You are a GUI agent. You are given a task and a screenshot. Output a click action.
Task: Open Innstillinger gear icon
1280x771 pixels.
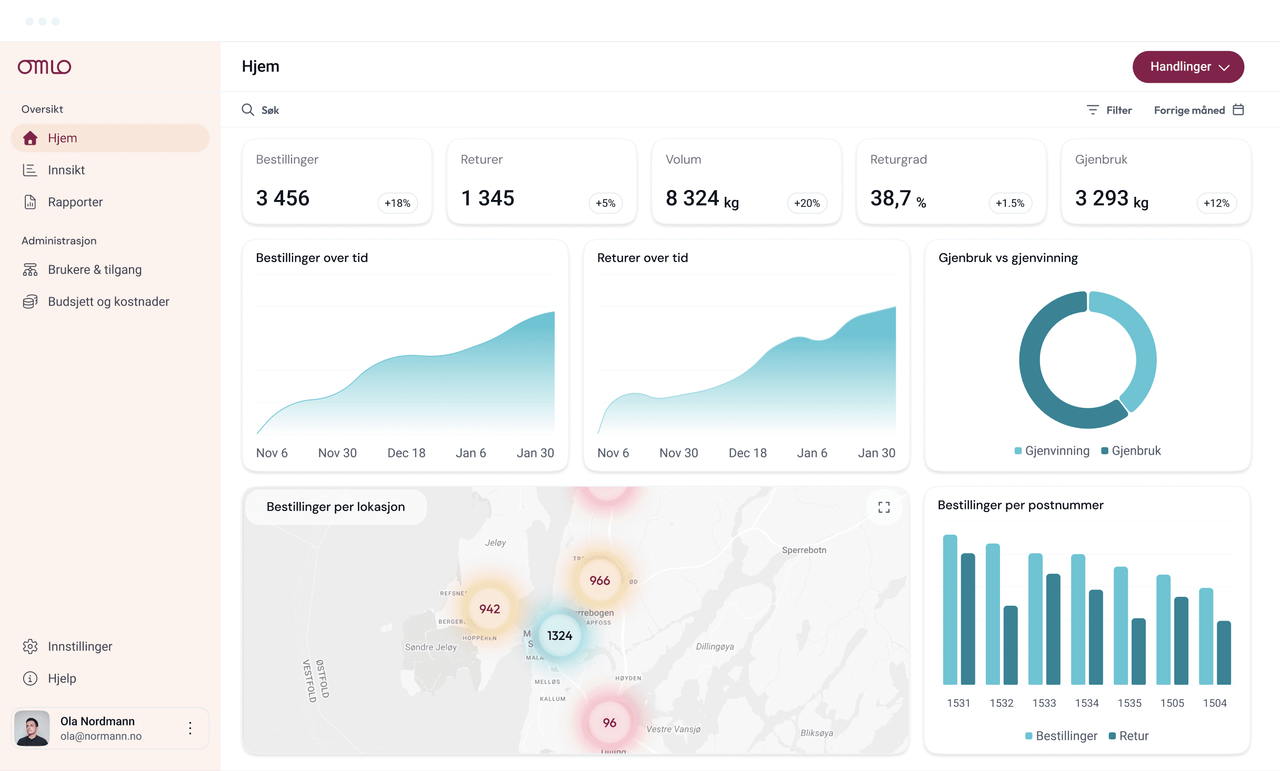[x=30, y=646]
